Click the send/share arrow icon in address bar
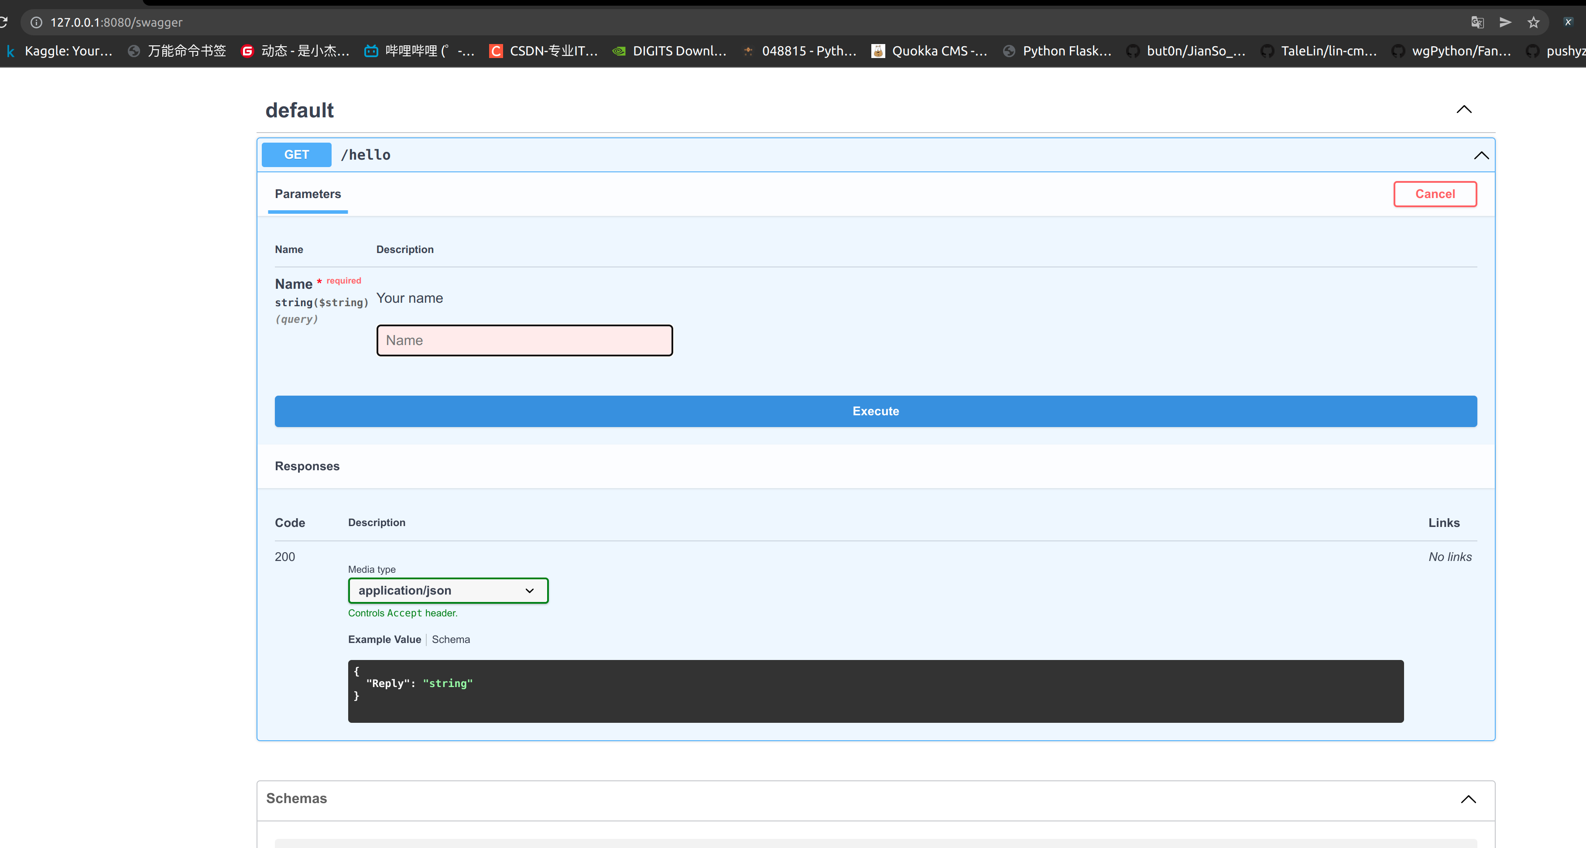Image resolution: width=1586 pixels, height=848 pixels. (1505, 22)
